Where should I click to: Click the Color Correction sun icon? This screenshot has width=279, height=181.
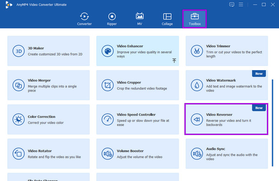click(19, 120)
